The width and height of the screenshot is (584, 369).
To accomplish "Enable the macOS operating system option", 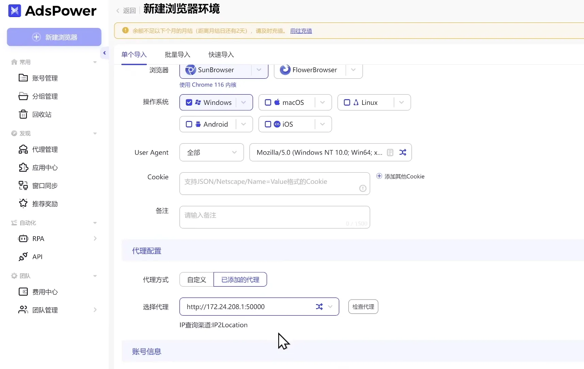I will click(x=268, y=102).
